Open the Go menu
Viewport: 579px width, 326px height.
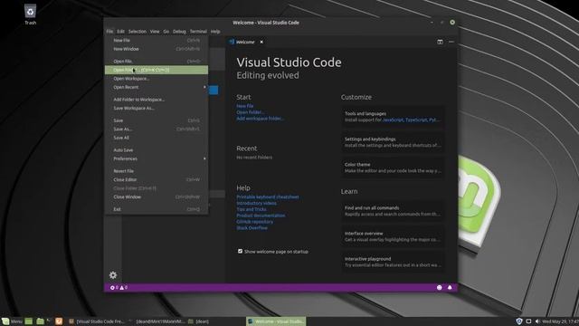click(166, 32)
